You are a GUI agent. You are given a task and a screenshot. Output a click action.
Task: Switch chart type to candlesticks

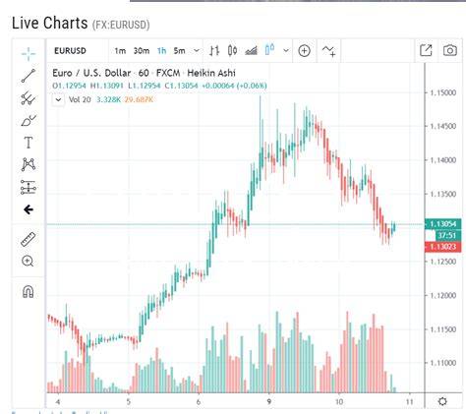tap(232, 50)
